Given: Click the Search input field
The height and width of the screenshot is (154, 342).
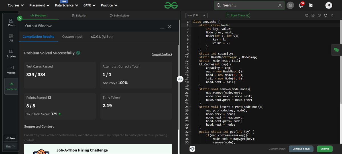Looking at the screenshot, I should [249, 5].
